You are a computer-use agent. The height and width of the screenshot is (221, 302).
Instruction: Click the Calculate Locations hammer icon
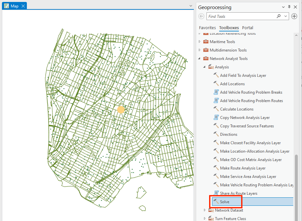[x=216, y=109]
